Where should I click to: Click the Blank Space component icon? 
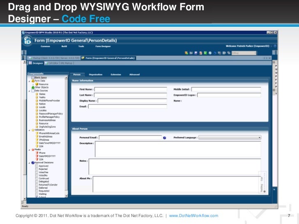click(x=33, y=78)
